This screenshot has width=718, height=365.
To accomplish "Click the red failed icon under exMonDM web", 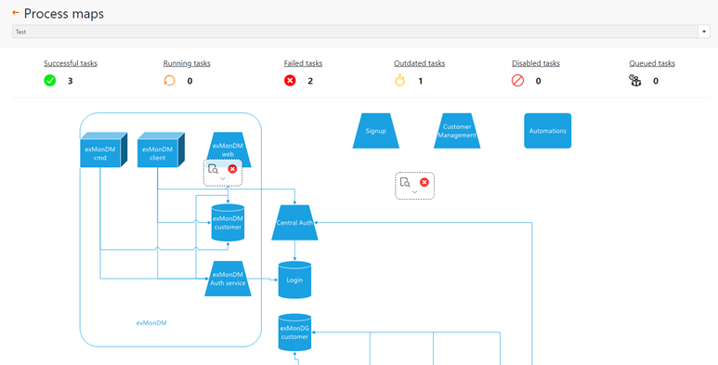I will [x=232, y=168].
